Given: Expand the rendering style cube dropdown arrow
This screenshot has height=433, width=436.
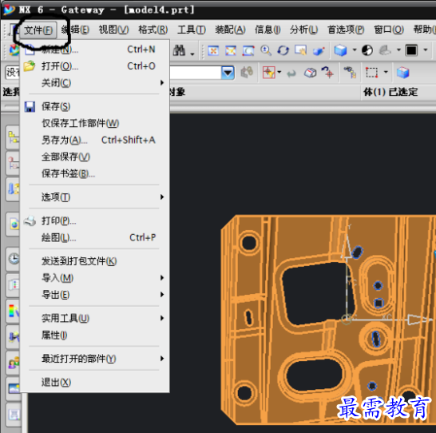Looking at the screenshot, I should click(x=355, y=50).
